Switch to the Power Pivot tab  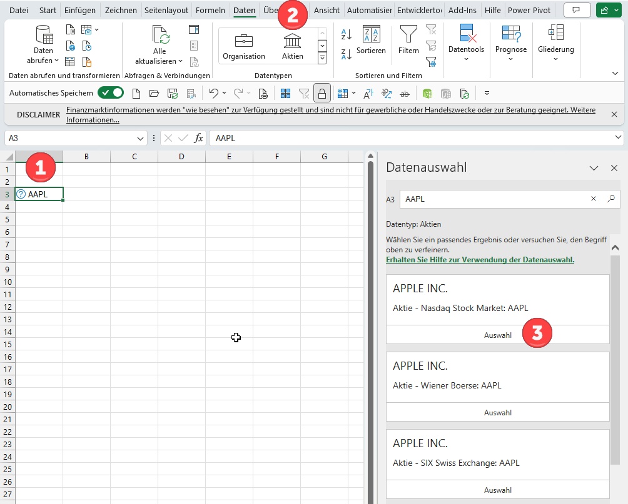point(529,11)
